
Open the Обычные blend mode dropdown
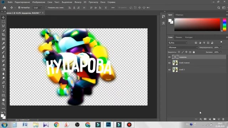183,47
